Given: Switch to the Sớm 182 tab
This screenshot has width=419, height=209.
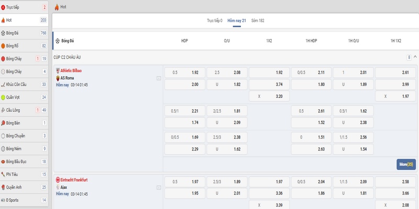Looking at the screenshot, I should (258, 20).
